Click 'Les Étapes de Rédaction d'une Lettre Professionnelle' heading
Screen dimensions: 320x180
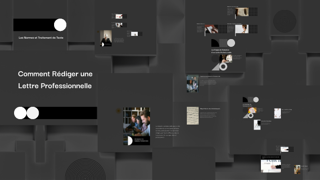[x=221, y=51]
